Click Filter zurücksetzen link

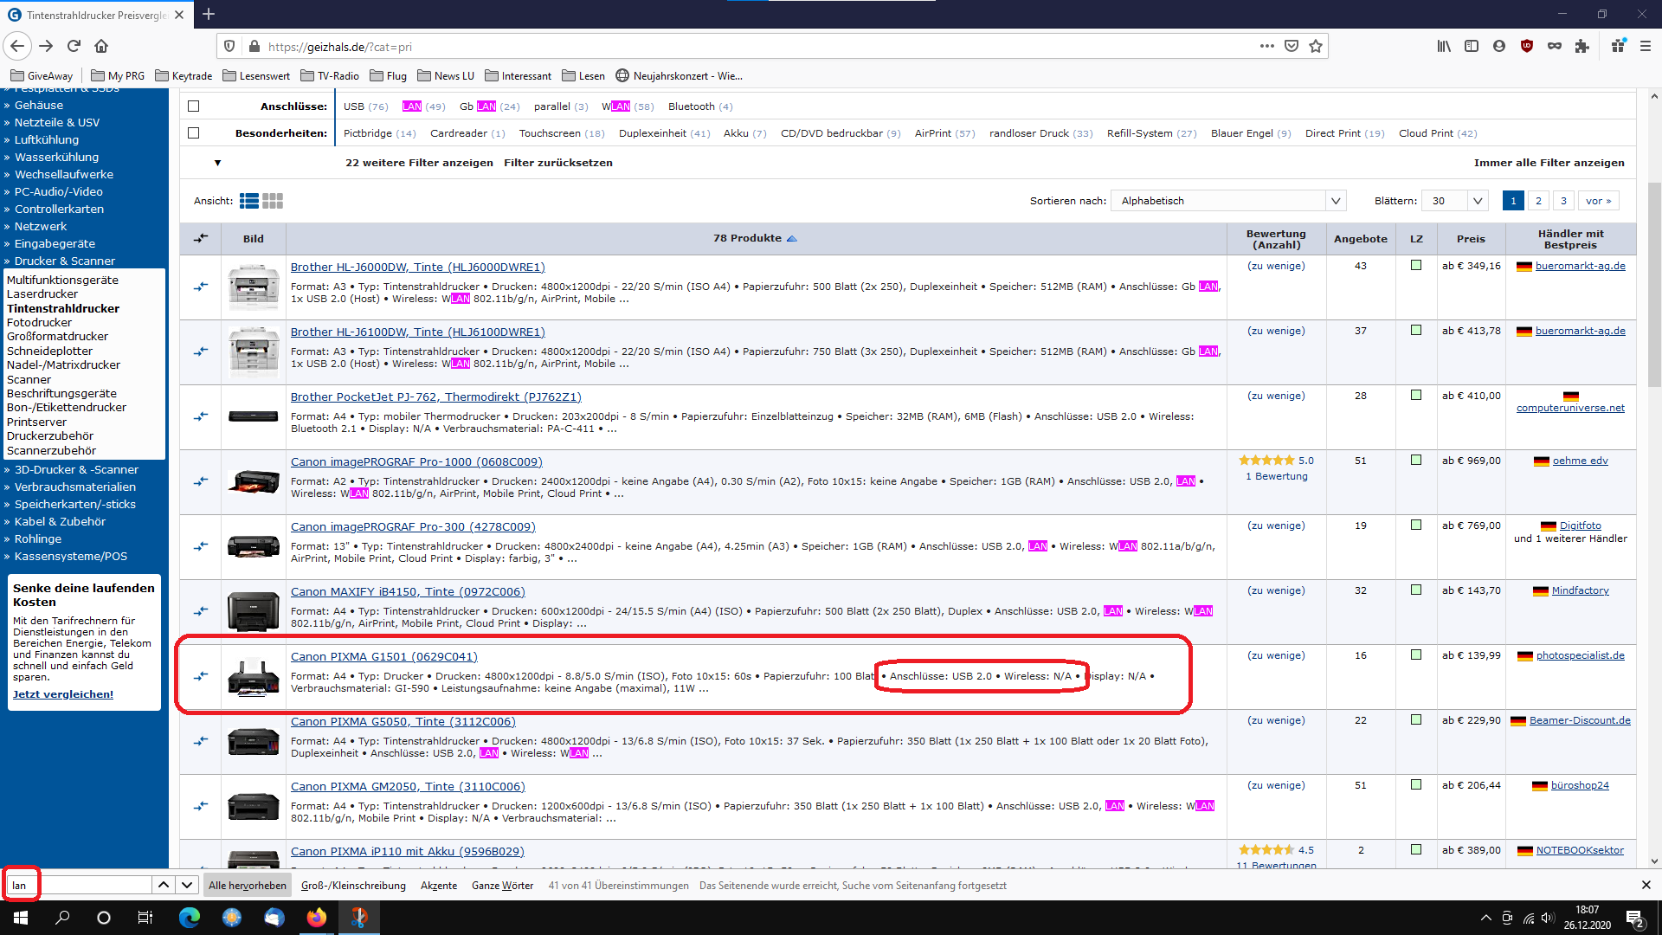557,163
